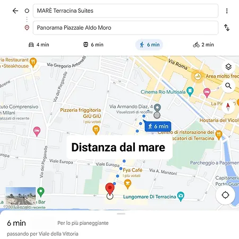Edit the MARÈ Terracina Suites start field

pos(125,11)
